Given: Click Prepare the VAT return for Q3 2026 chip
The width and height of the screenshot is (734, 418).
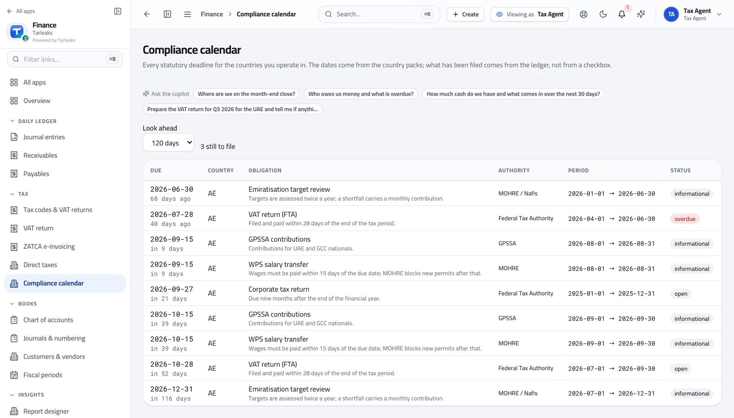Looking at the screenshot, I should click(x=233, y=109).
